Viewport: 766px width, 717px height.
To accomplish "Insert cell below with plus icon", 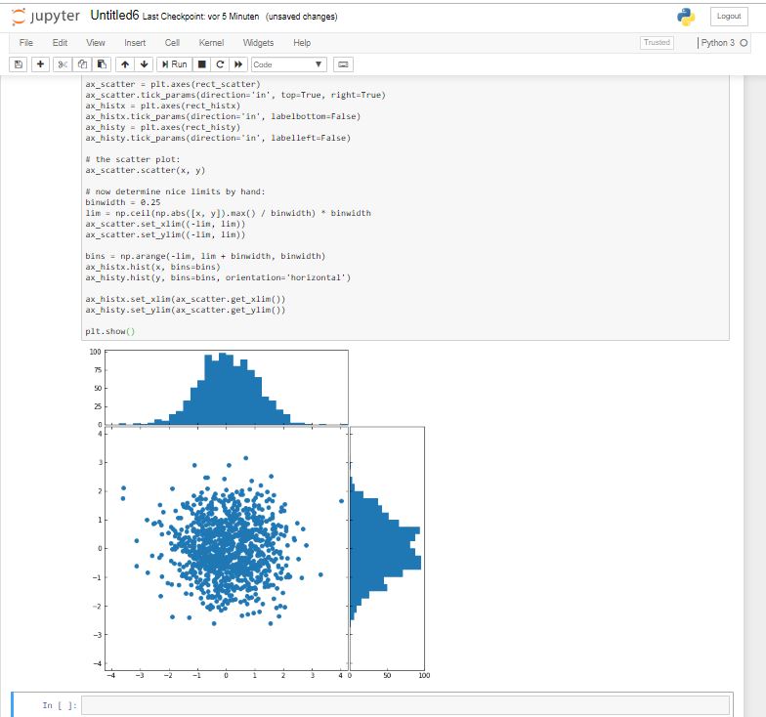I will point(41,64).
